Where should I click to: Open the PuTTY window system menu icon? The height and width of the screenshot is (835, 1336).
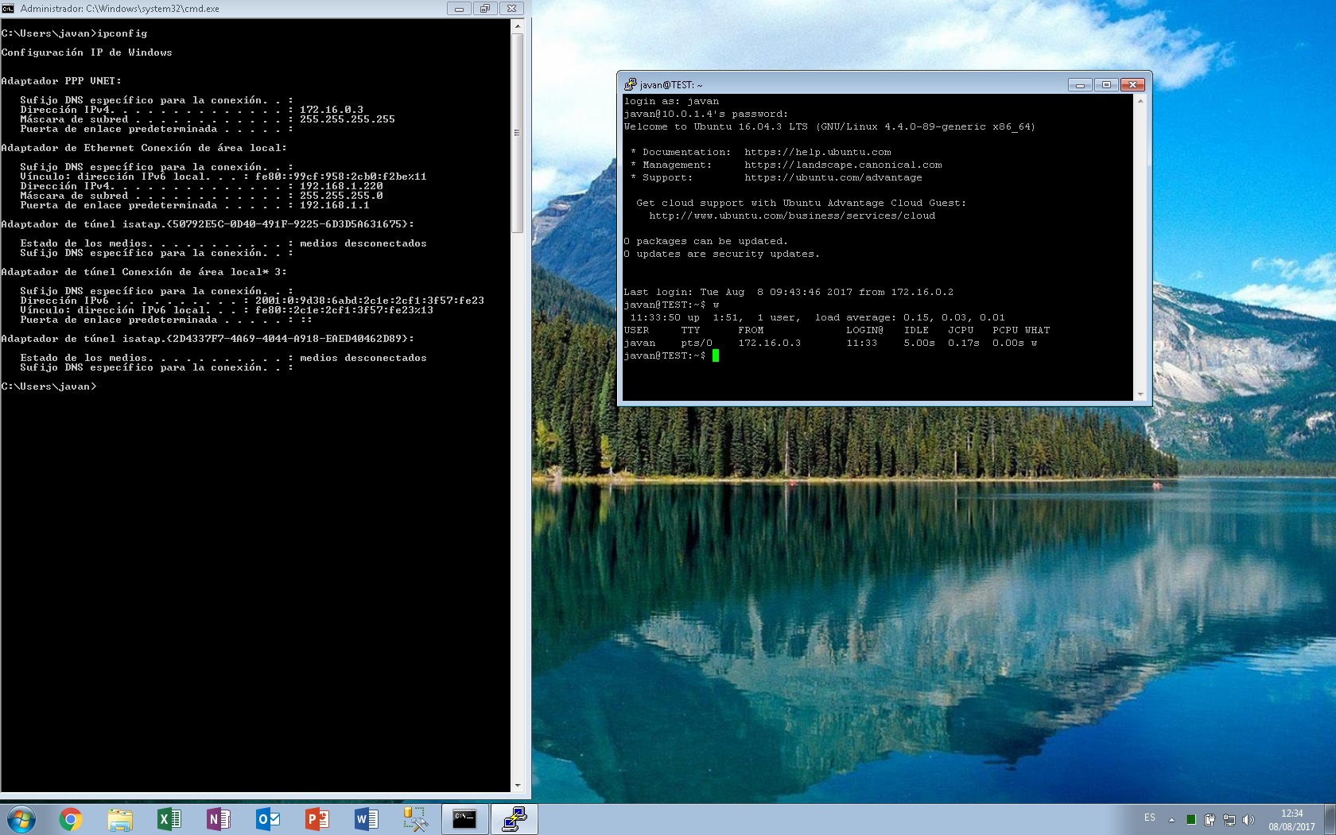(x=630, y=84)
